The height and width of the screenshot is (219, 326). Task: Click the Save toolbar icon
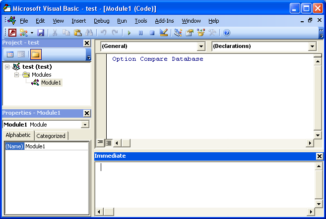41,33
